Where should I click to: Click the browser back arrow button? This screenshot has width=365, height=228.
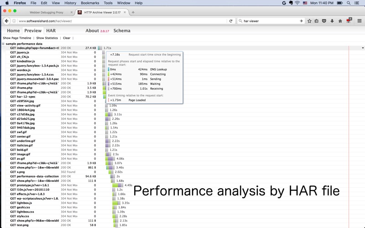tap(6, 21)
